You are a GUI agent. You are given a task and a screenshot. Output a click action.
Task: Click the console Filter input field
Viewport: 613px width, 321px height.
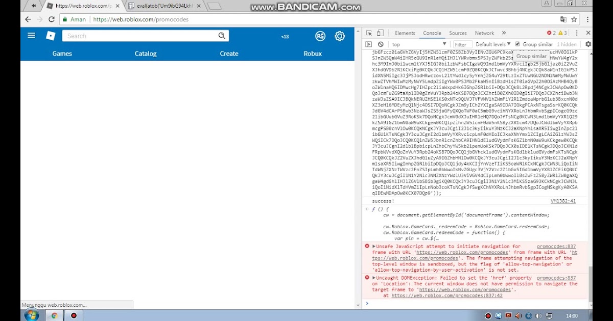coord(462,44)
